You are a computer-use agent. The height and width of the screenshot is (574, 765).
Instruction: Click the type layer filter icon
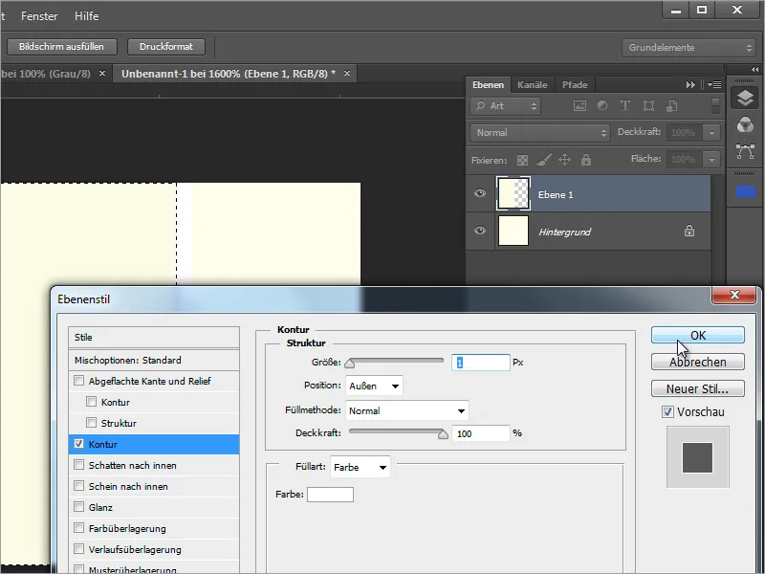pyautogui.click(x=625, y=106)
